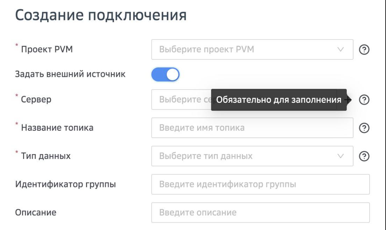Click the Введите идентификатор группы field
This screenshot has width=386, height=230.
(260, 184)
